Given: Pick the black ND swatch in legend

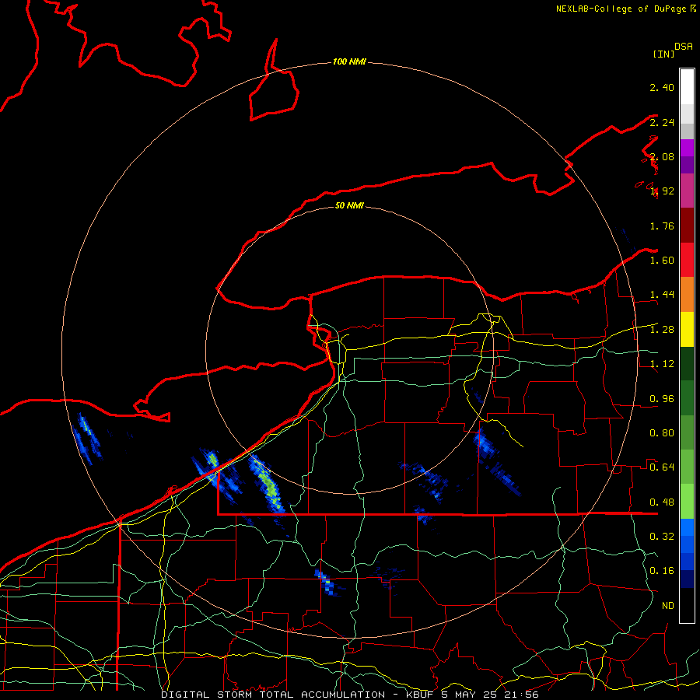Looking at the screenshot, I should coord(687,605).
